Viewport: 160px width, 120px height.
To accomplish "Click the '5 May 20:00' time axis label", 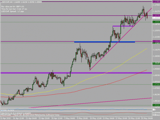I will pos(82,118).
